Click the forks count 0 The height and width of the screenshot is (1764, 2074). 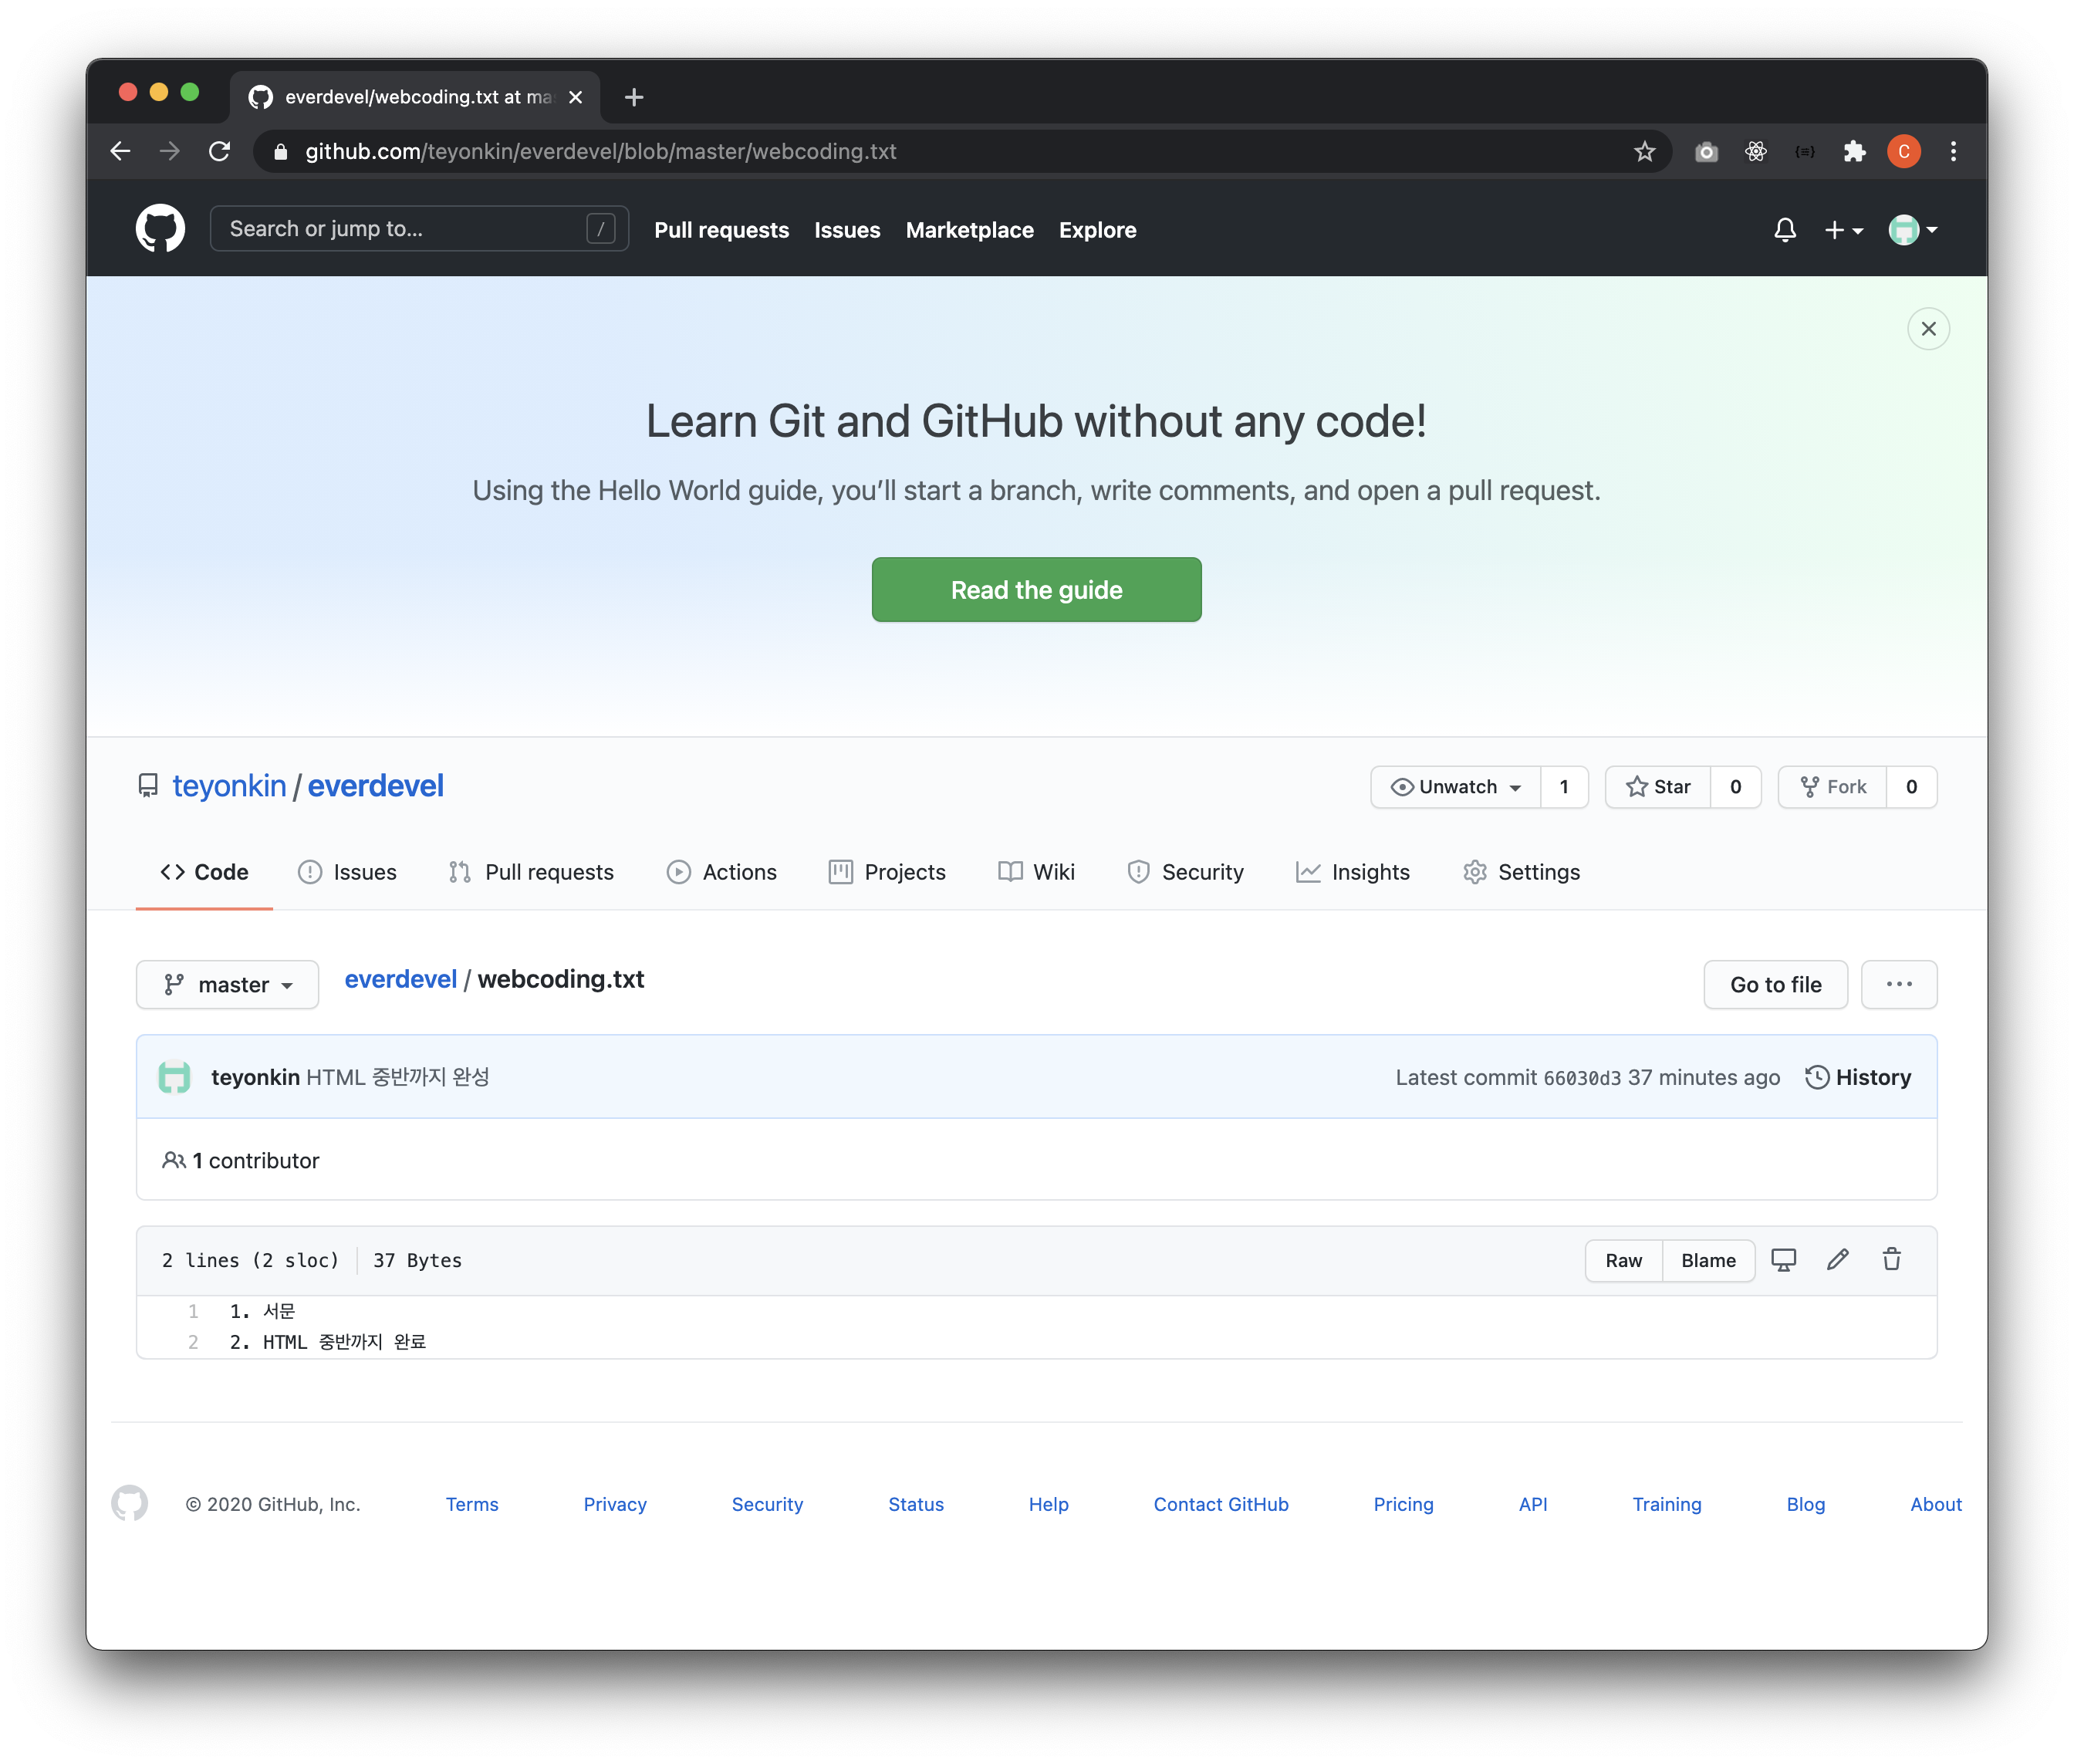(x=1911, y=787)
